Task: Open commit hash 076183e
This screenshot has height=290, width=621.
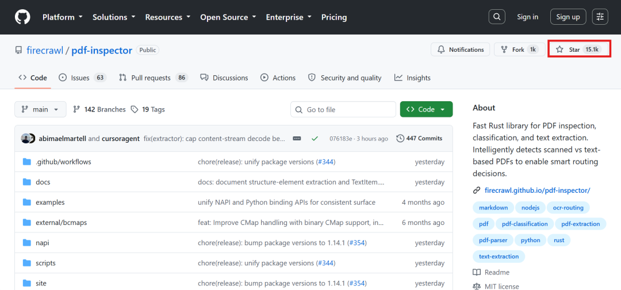Action: coord(340,139)
